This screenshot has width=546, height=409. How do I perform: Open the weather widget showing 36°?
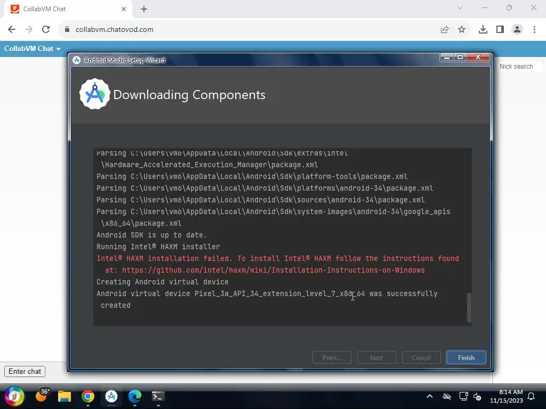click(x=42, y=396)
